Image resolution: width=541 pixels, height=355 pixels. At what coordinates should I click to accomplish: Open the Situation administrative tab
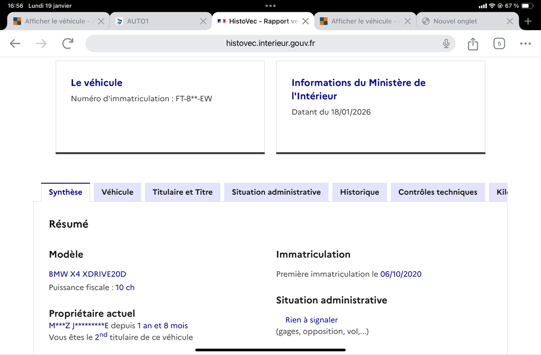276,192
